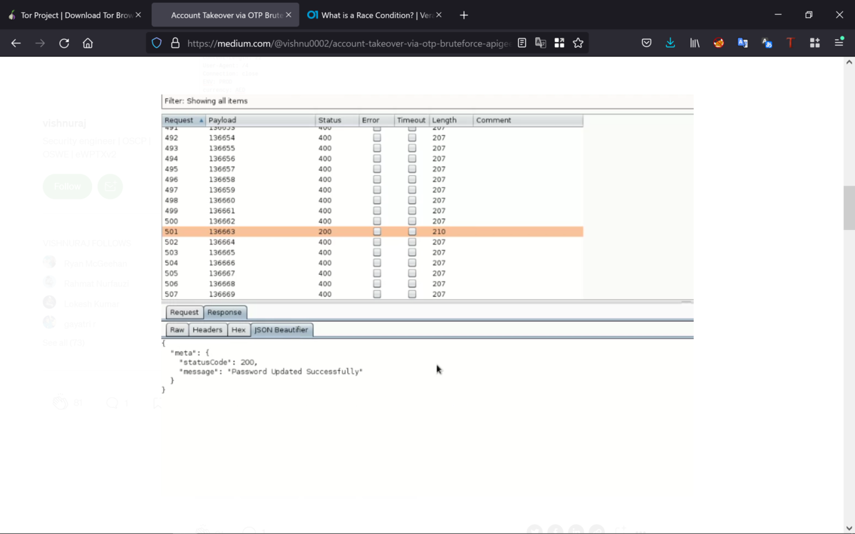Switch to the Headers response view
This screenshot has width=855, height=534.
(208, 330)
